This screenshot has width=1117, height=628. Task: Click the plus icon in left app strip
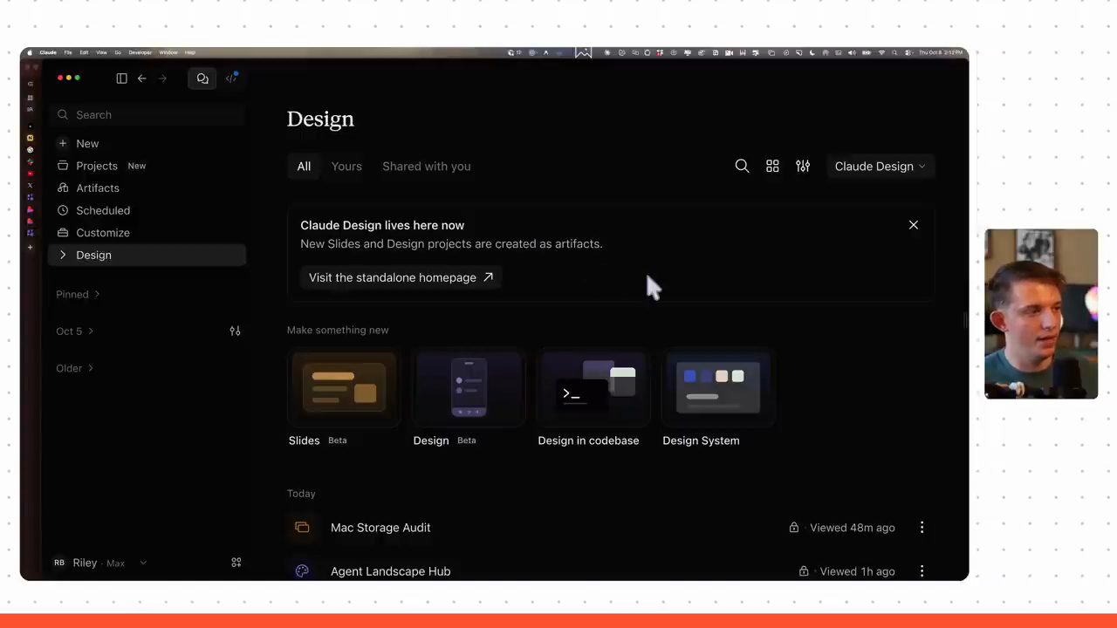(x=30, y=248)
